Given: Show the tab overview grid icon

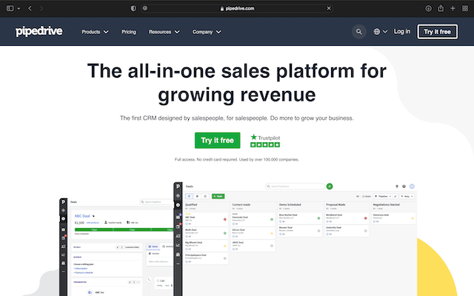Looking at the screenshot, I should coord(465,8).
